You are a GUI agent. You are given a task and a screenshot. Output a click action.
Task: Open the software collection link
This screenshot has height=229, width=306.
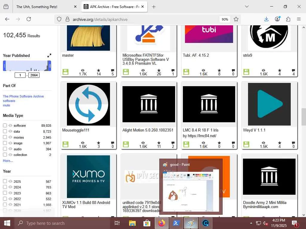[x=9, y=101]
